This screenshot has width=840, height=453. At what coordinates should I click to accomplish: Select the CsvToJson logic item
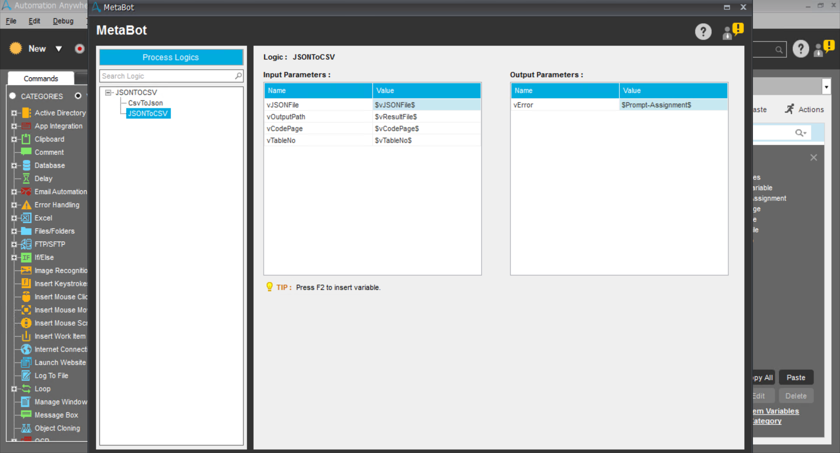click(x=145, y=103)
